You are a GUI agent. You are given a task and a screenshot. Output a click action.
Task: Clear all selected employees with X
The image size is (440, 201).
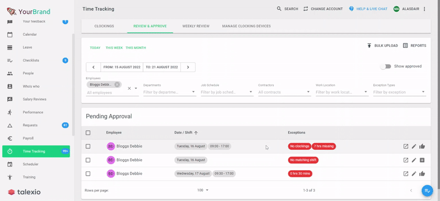(x=129, y=88)
